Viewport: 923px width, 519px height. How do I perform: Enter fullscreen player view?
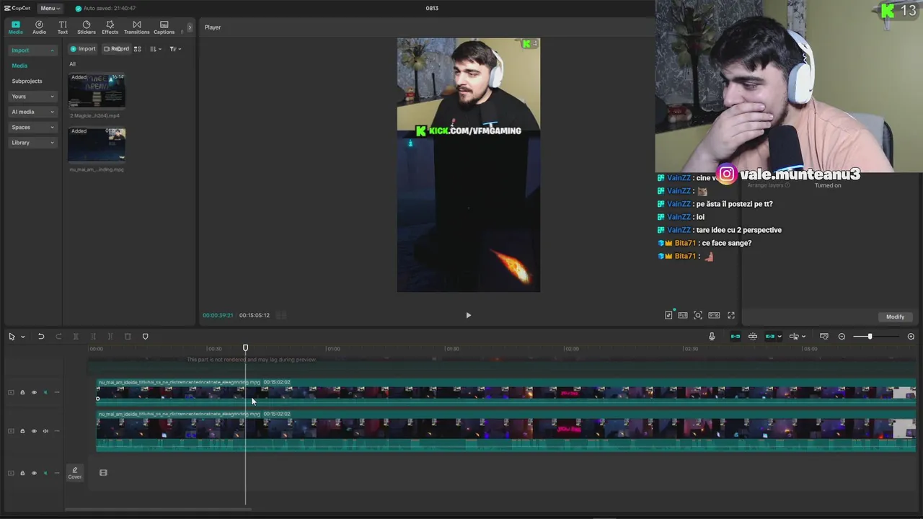731,315
